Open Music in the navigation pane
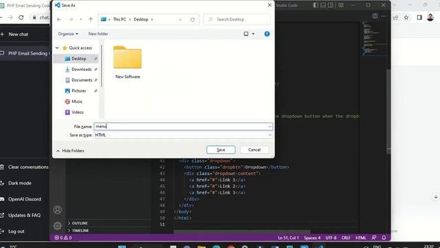 click(x=77, y=101)
